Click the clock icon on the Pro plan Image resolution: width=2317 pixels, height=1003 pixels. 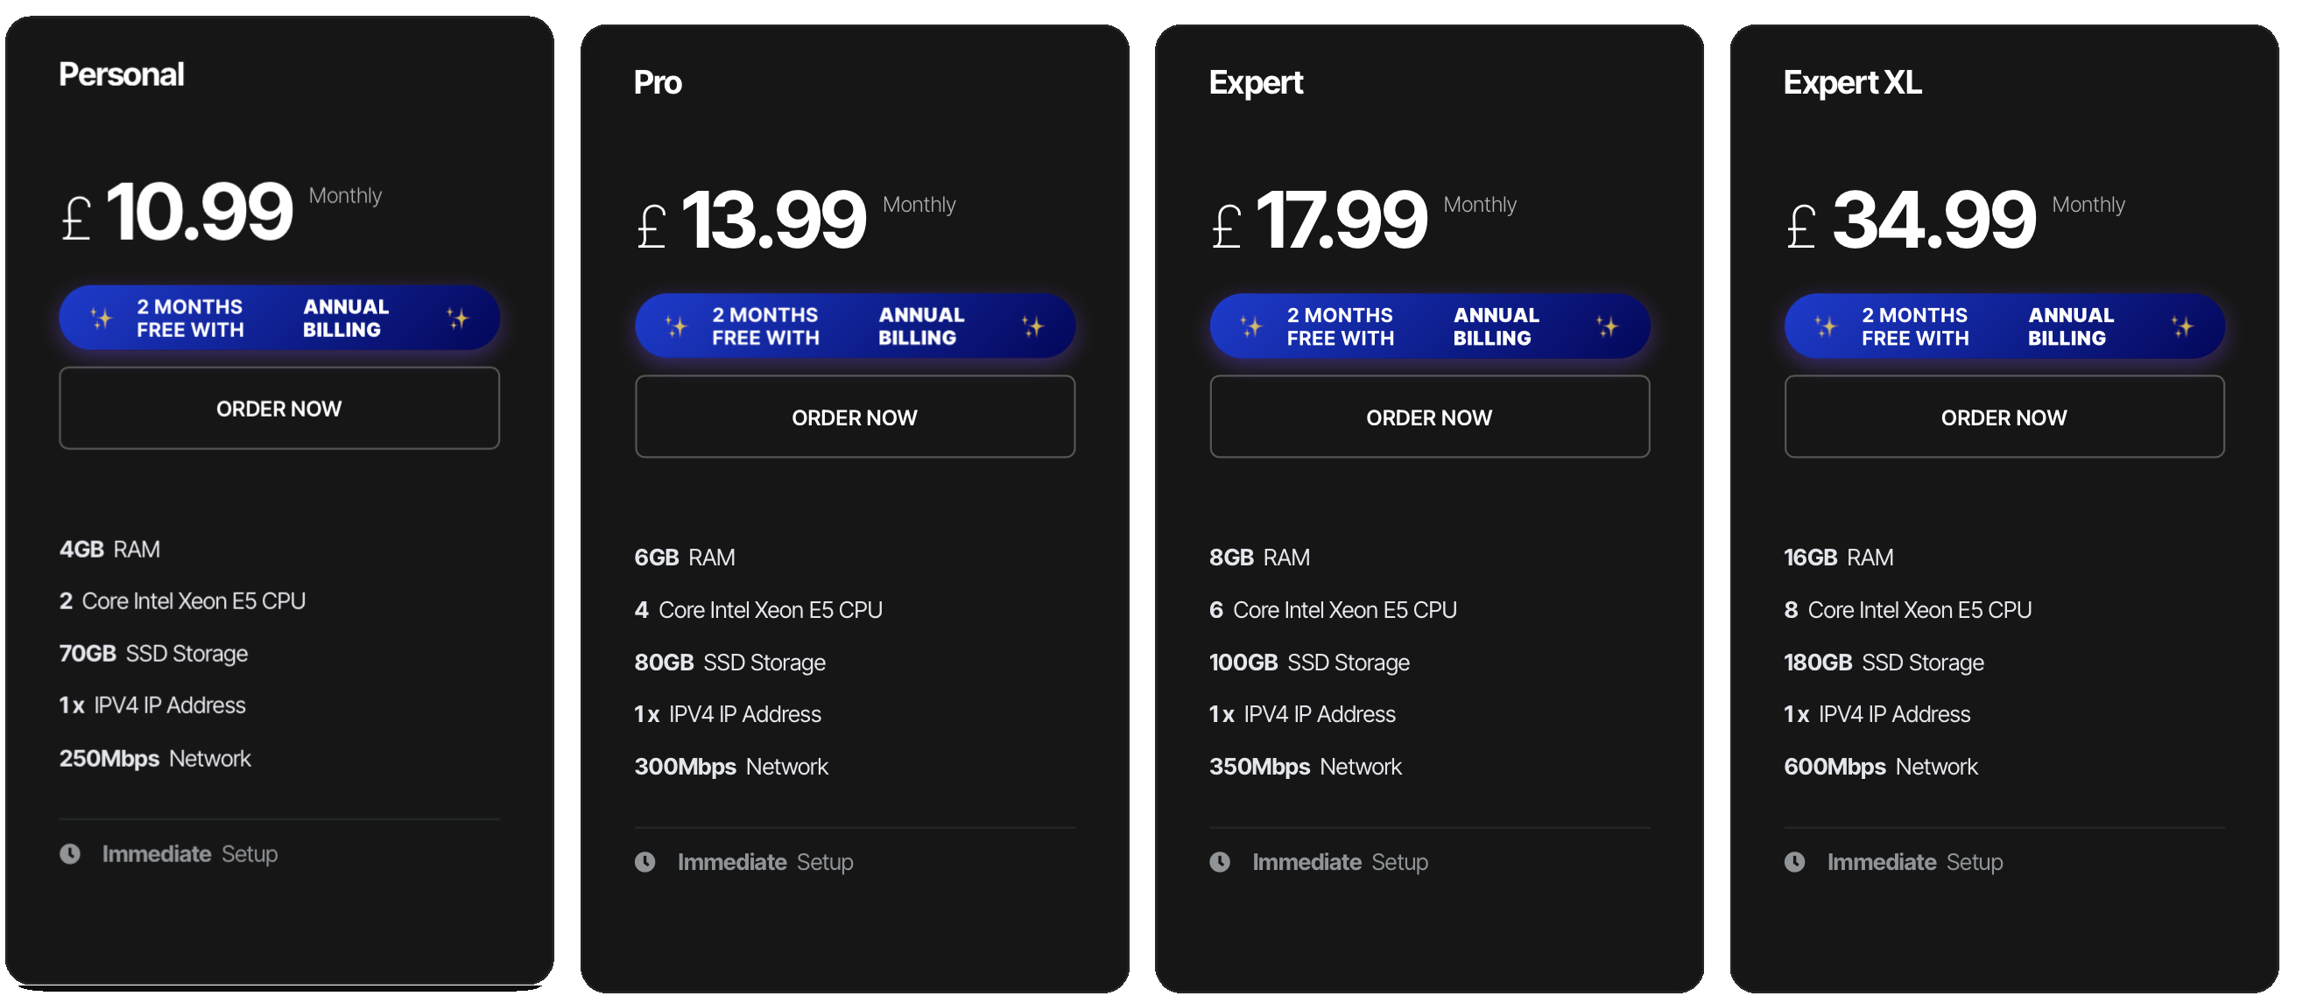click(x=648, y=862)
